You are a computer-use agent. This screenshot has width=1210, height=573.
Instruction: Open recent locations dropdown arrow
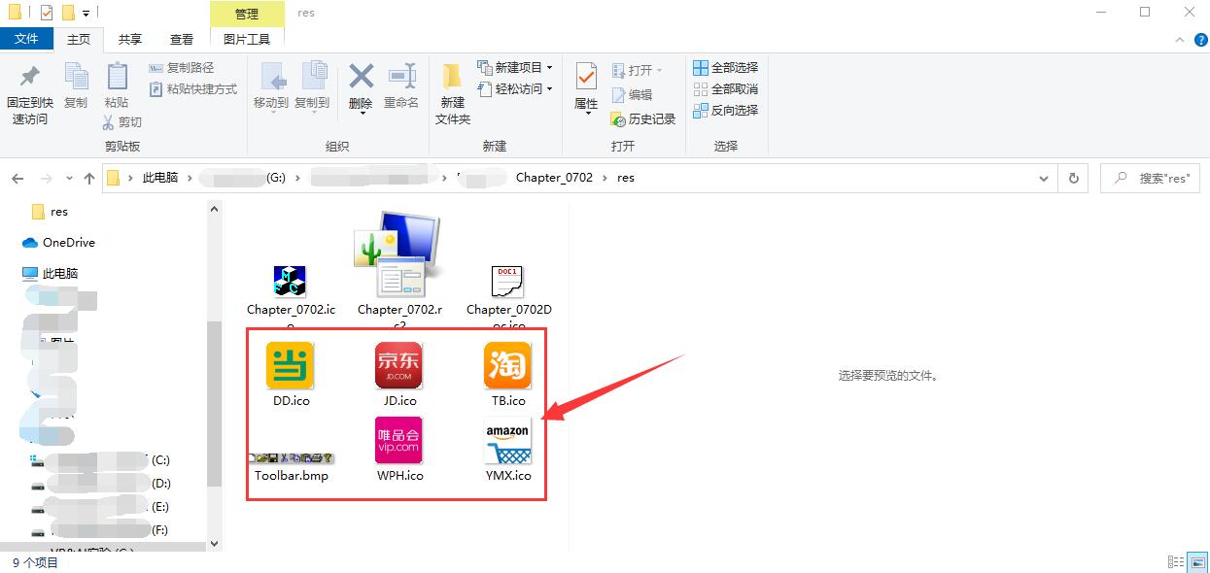point(69,180)
